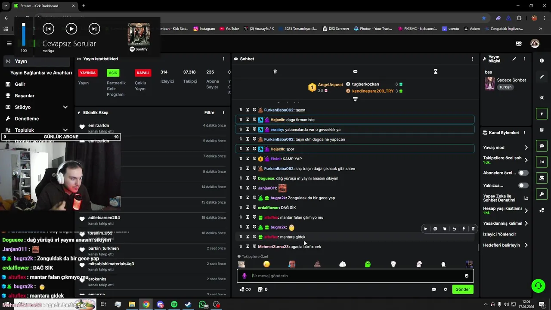This screenshot has height=310, width=551.
Task: Click the info icon in right sidebar
Action: [542, 61]
